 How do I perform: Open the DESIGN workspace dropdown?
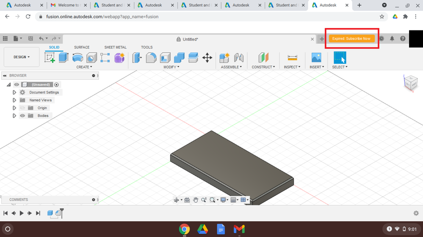click(x=22, y=57)
